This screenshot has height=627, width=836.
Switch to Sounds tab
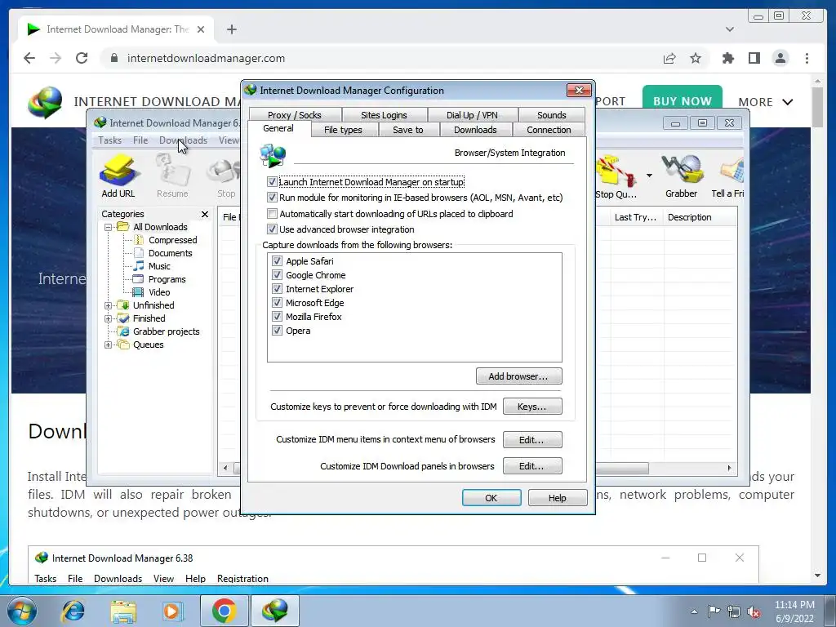pos(551,114)
